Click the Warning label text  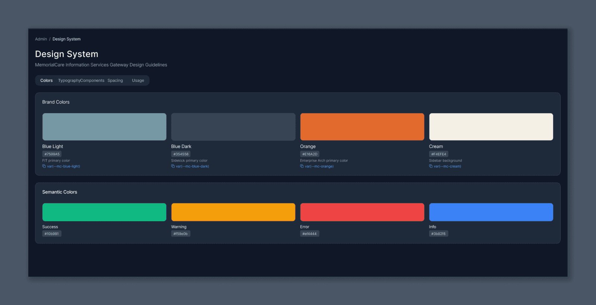tap(179, 227)
